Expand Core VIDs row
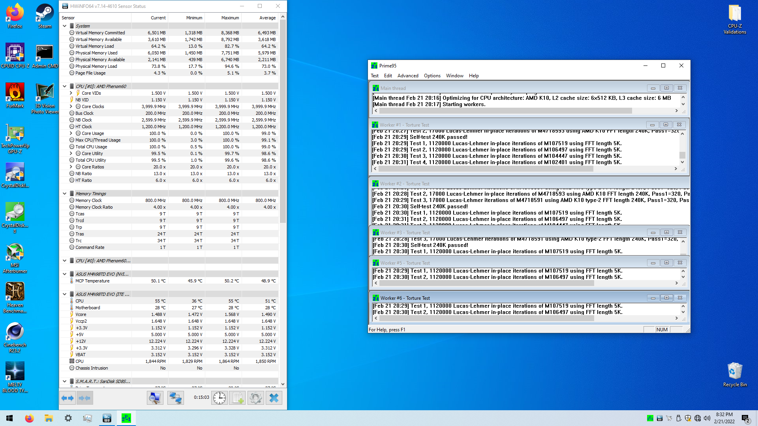 point(71,93)
